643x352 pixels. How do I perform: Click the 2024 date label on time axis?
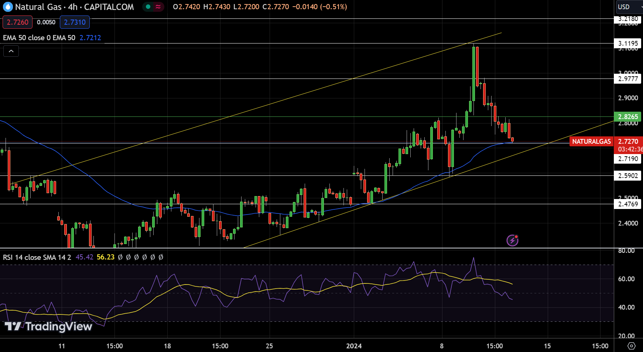click(x=354, y=346)
